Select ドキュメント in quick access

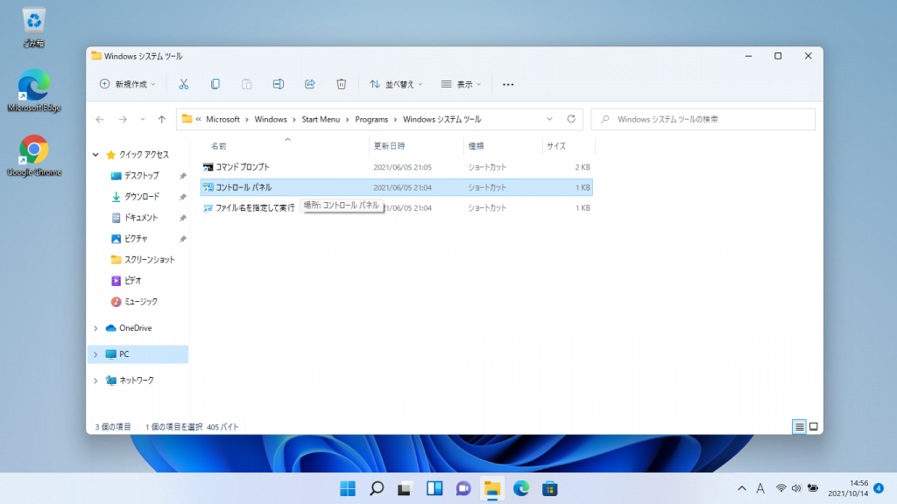pos(141,218)
